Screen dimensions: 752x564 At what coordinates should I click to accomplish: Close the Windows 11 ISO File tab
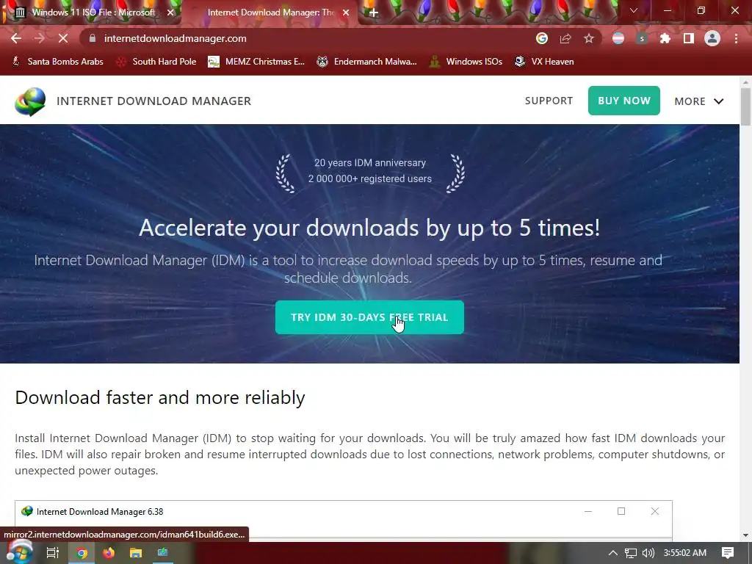tap(170, 12)
